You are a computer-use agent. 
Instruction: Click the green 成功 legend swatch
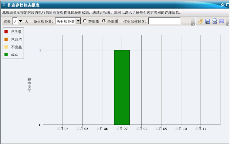[x=6, y=55]
